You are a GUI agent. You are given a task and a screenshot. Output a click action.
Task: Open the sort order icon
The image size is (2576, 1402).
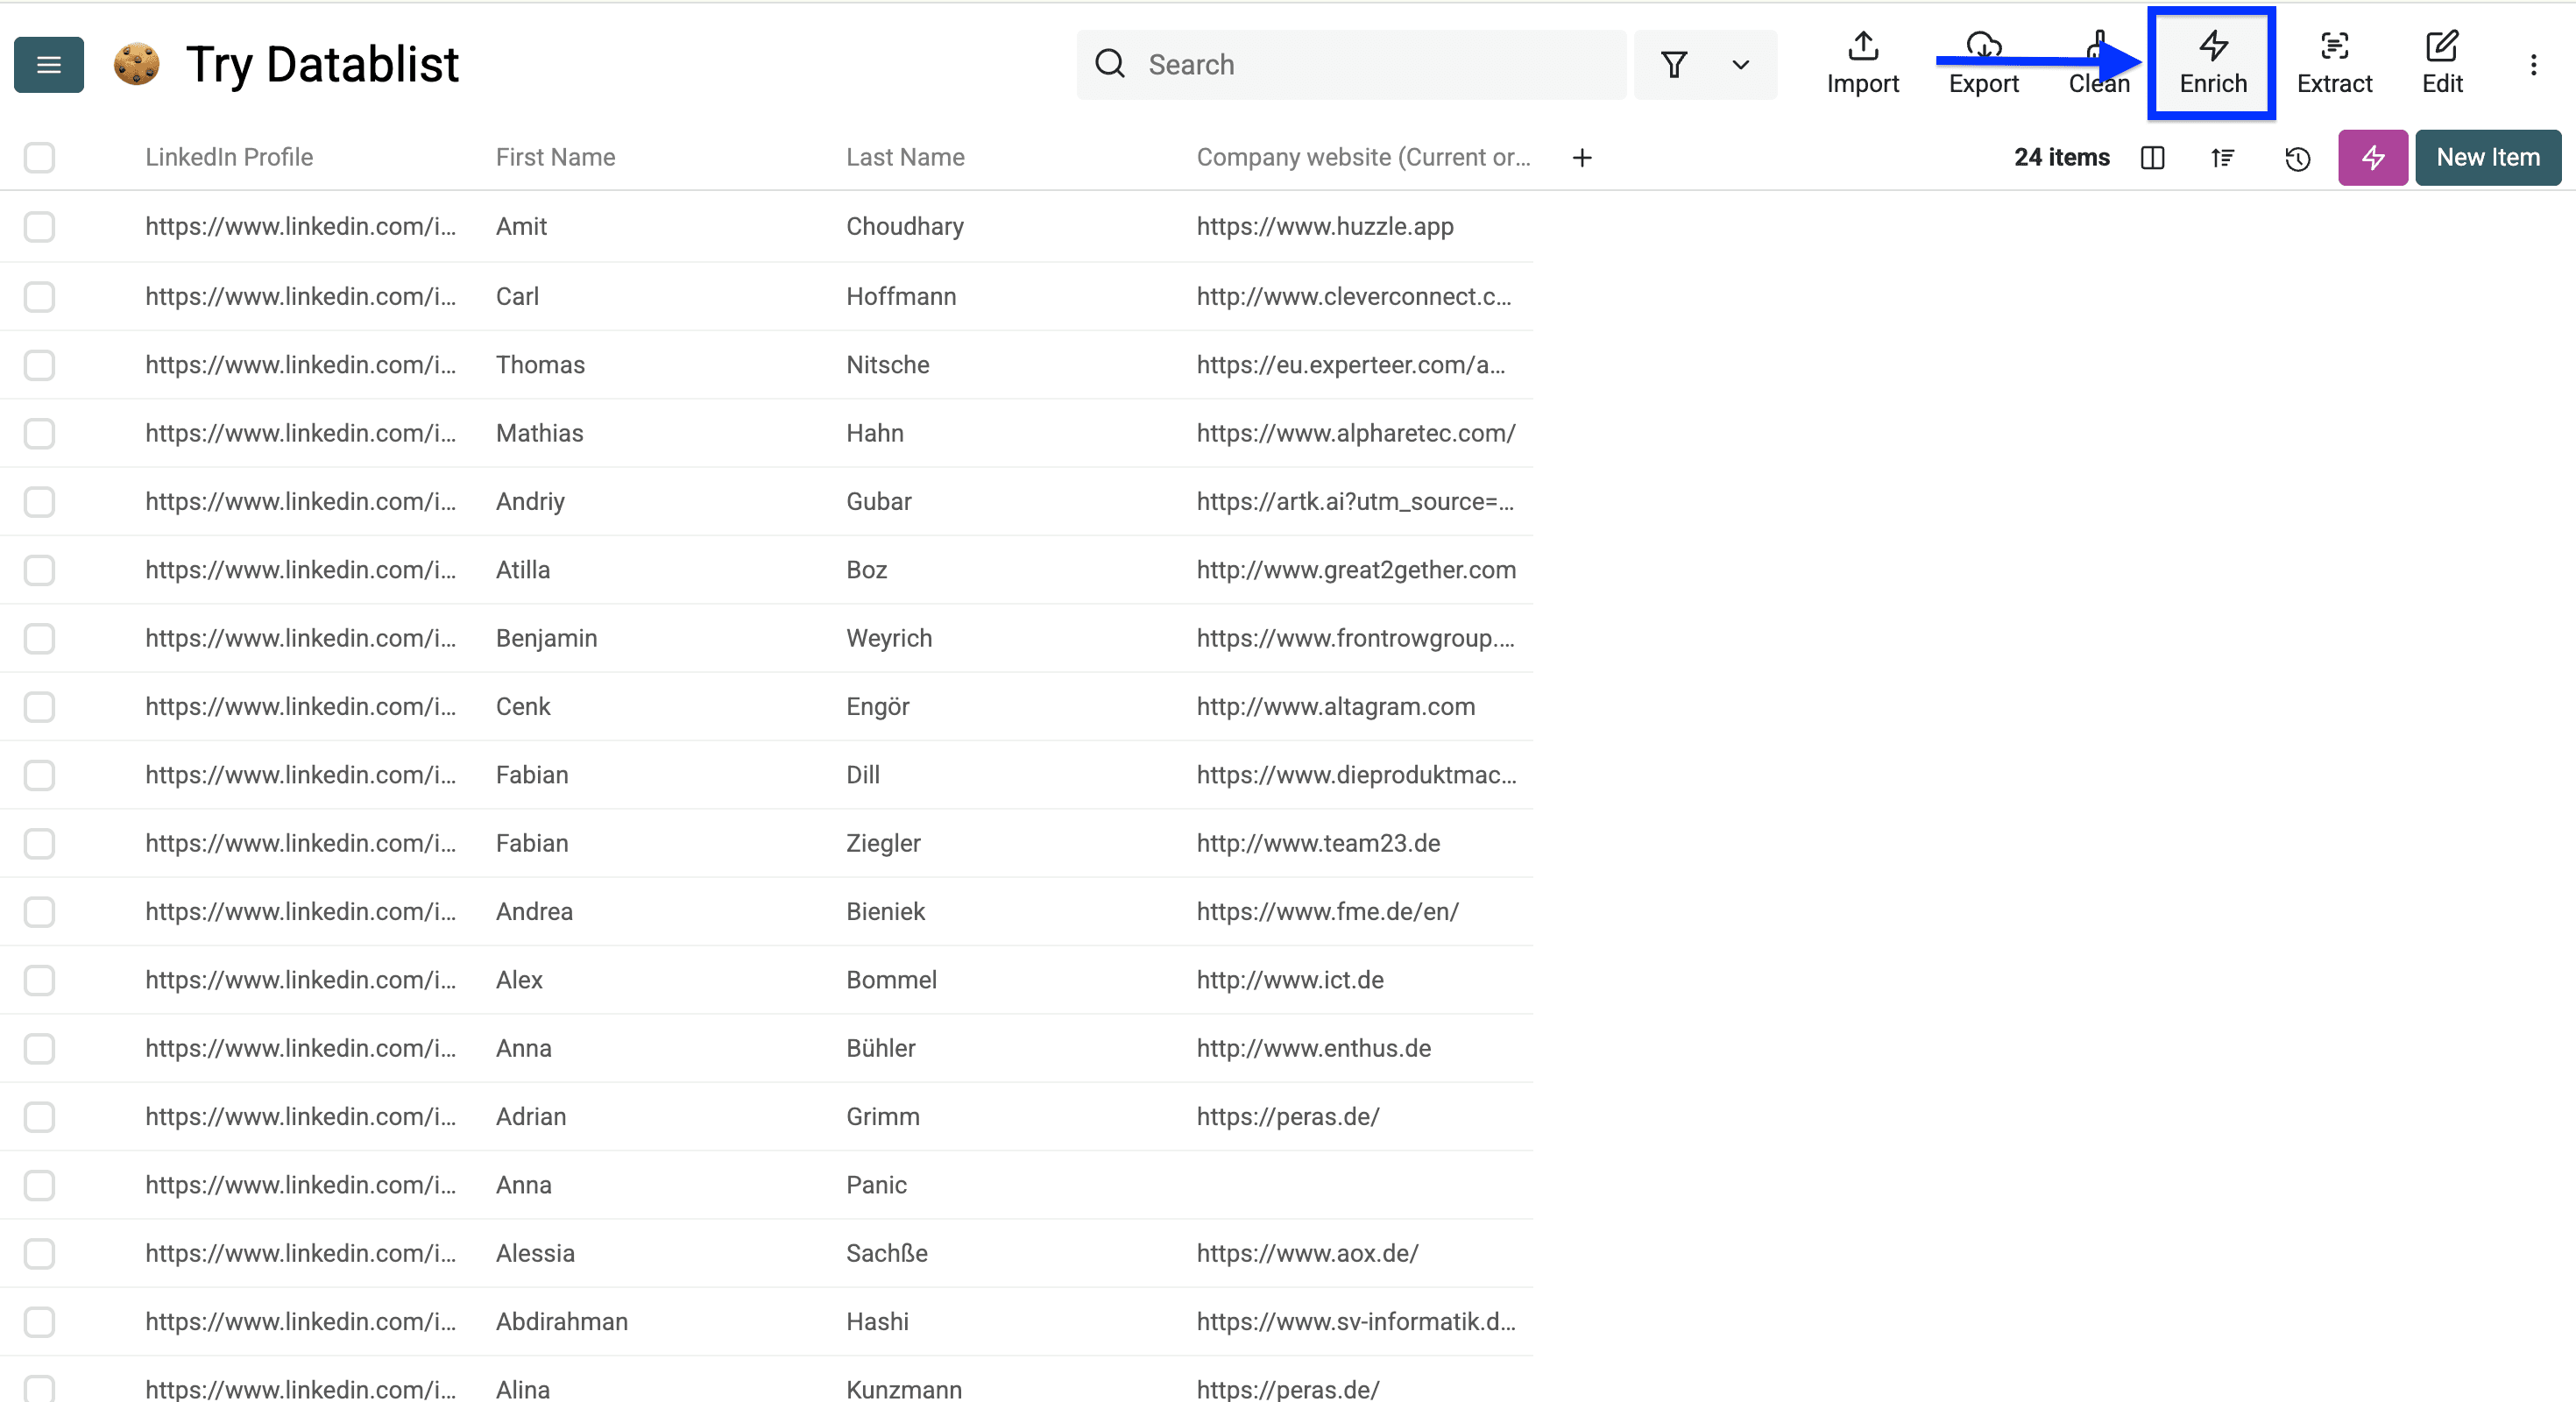pos(2223,158)
